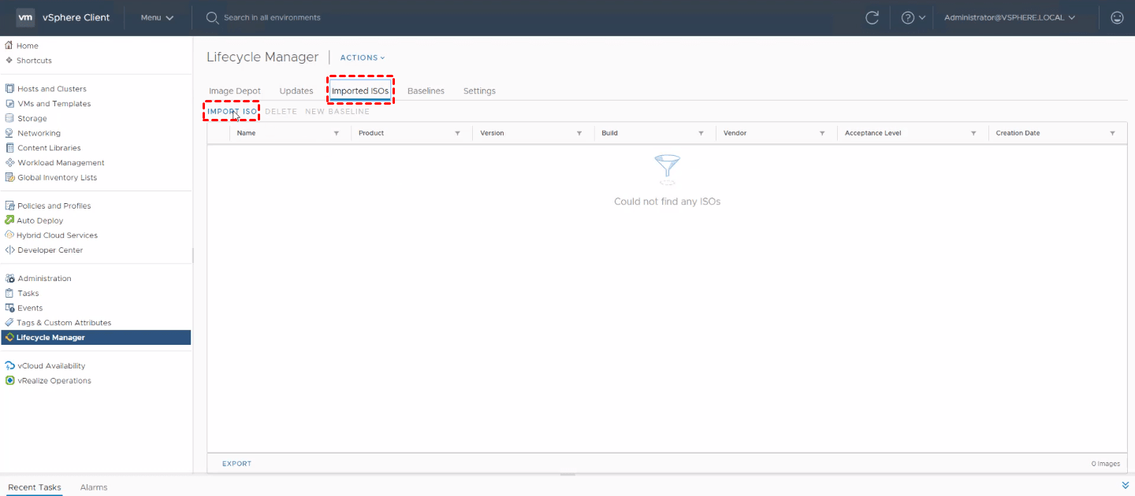Image resolution: width=1135 pixels, height=496 pixels.
Task: Click the smiley feedback icon
Action: pos(1117,17)
